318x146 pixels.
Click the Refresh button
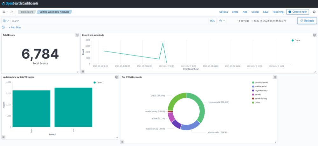(307, 21)
